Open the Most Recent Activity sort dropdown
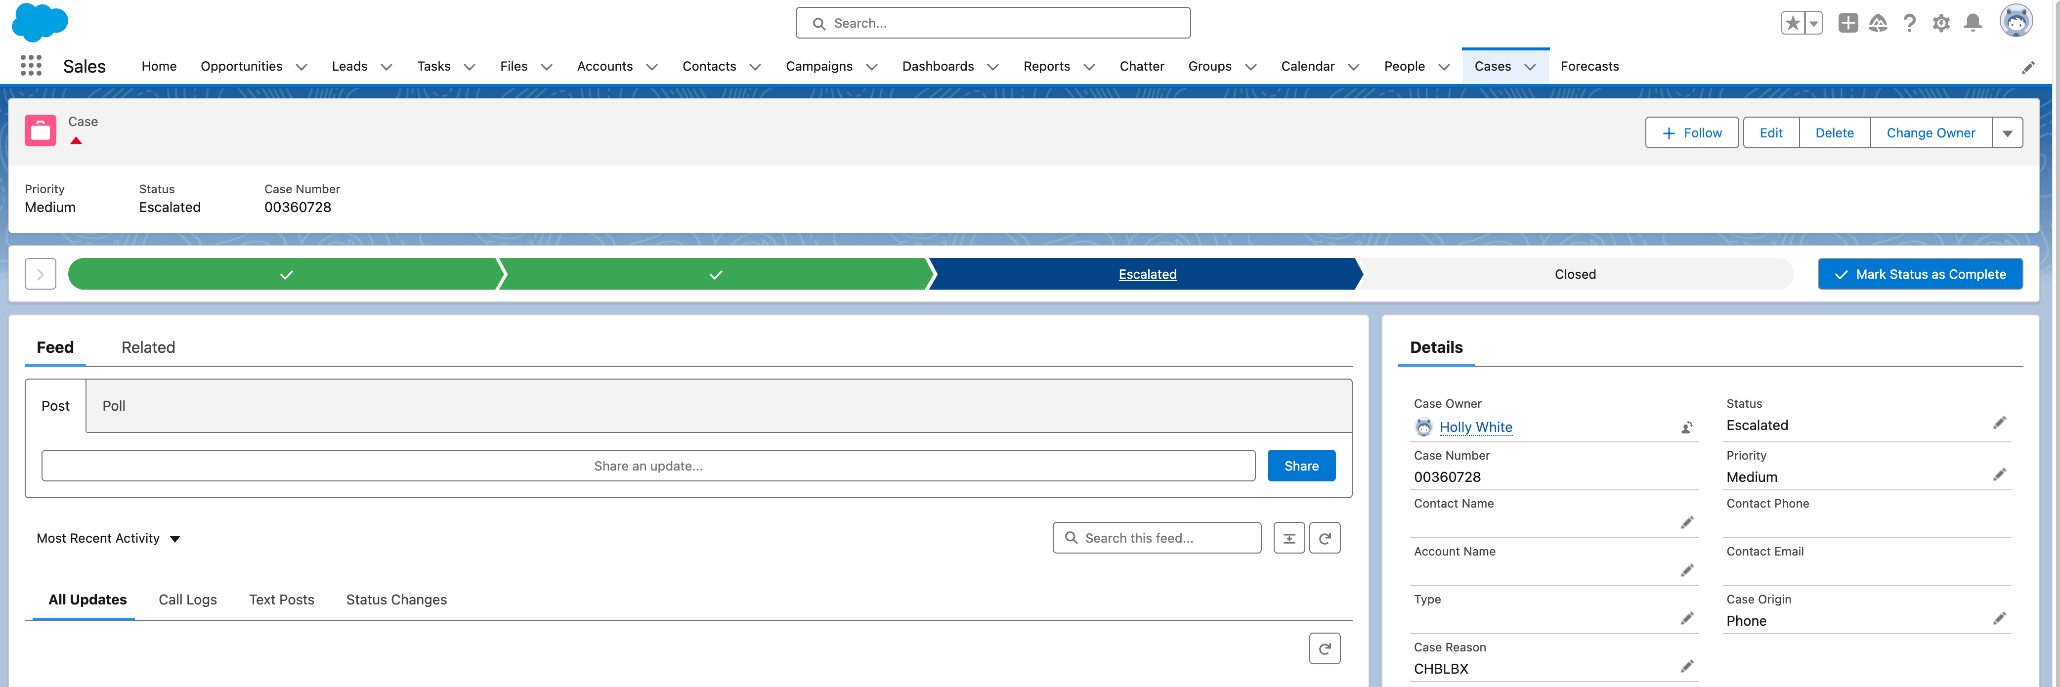 (x=108, y=538)
